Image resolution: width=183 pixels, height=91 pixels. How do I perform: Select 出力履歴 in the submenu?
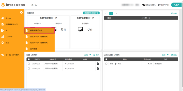pos(39,49)
